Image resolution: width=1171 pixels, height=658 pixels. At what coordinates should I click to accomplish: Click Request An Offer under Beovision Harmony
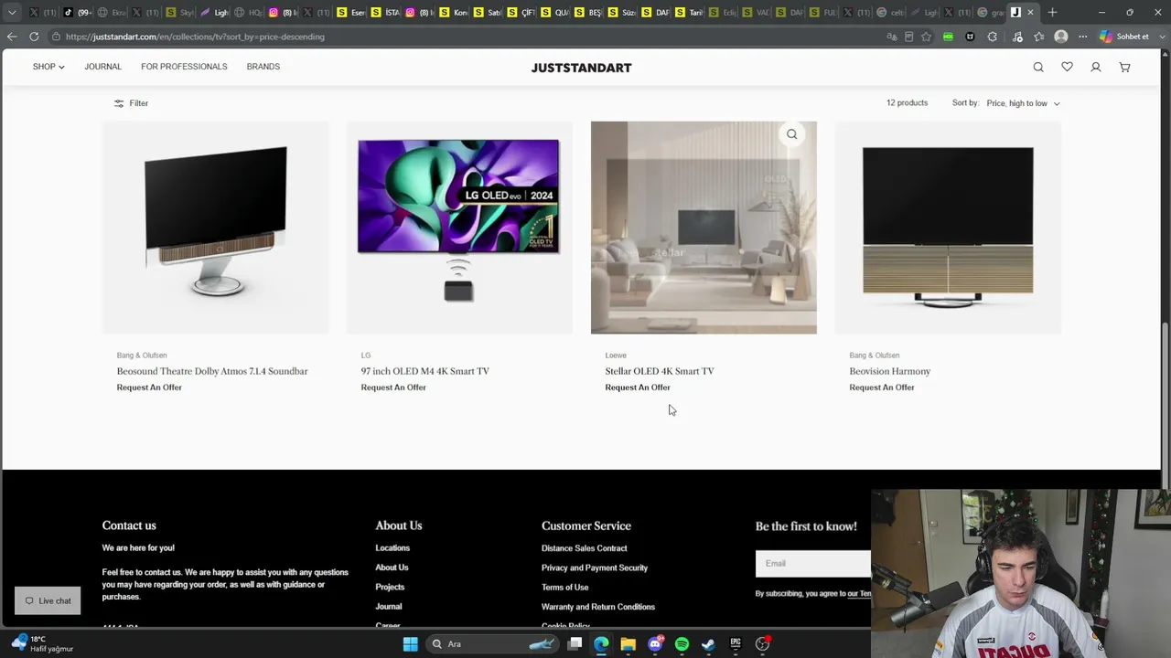[x=882, y=387]
